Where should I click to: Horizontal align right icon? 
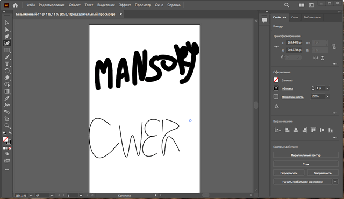305,130
